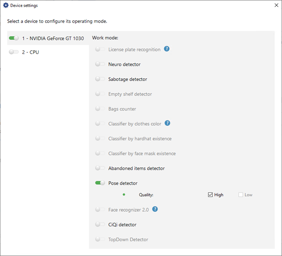Enable the Sabotage detector toggle
Screen dimensions: 282x256
pyautogui.click(x=100, y=79)
